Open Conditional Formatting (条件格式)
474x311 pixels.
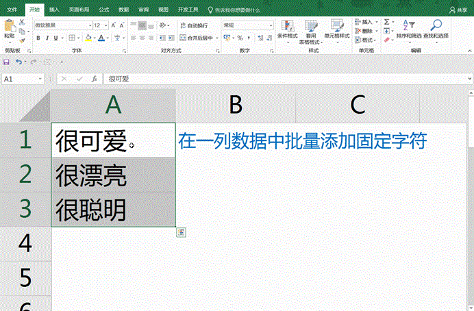[x=287, y=28]
